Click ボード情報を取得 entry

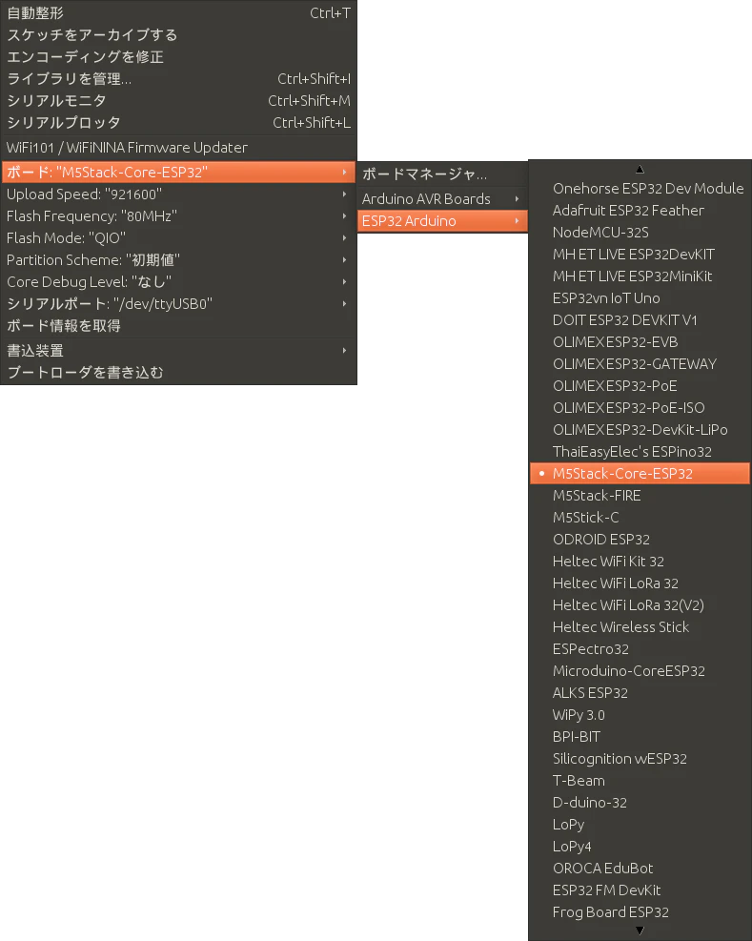pos(178,326)
